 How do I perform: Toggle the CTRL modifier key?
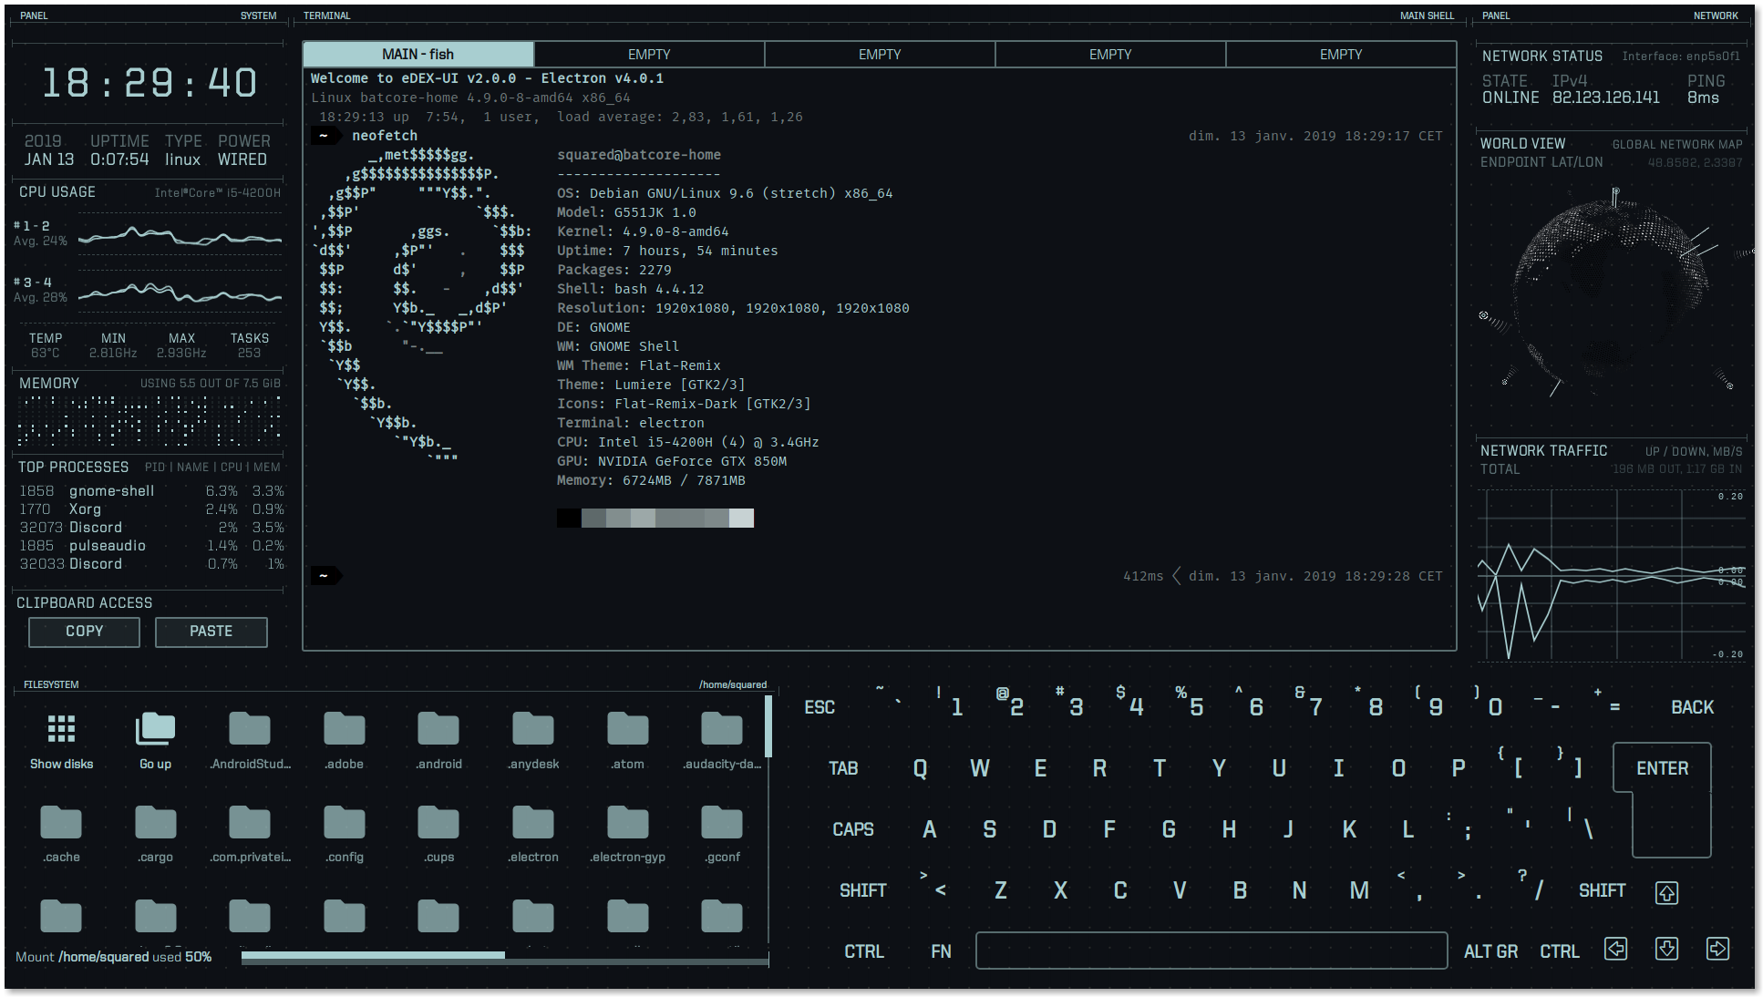click(x=863, y=951)
